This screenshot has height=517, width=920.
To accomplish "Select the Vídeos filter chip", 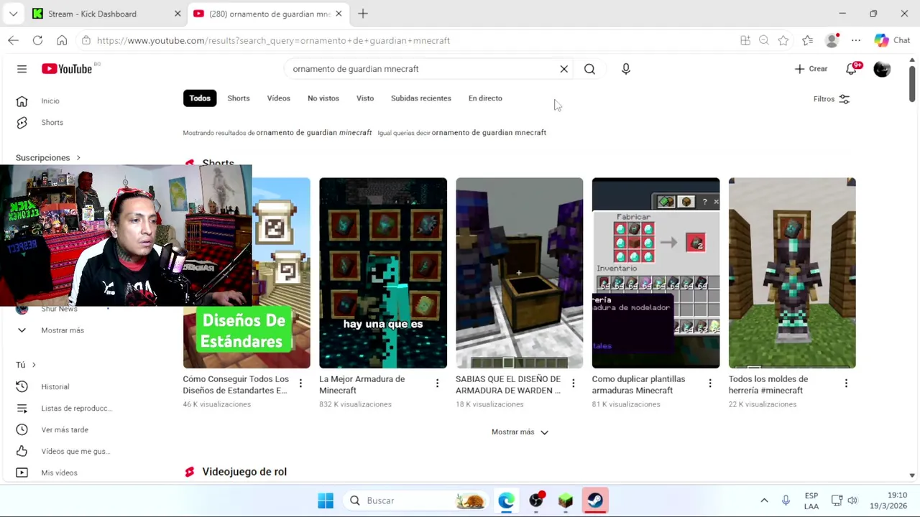I will pos(279,98).
